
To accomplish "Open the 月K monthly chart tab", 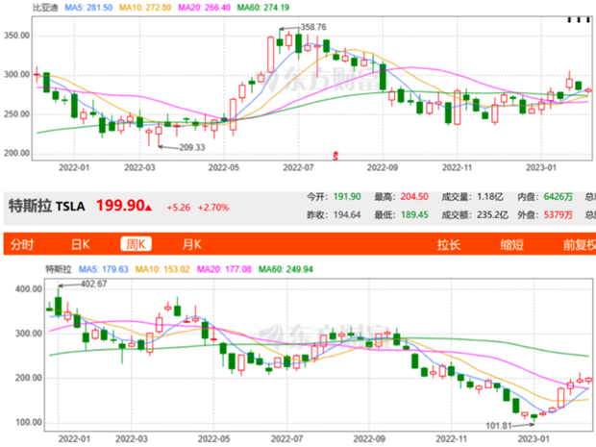I will point(192,244).
